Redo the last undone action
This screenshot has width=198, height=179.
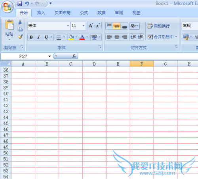pos(38,4)
